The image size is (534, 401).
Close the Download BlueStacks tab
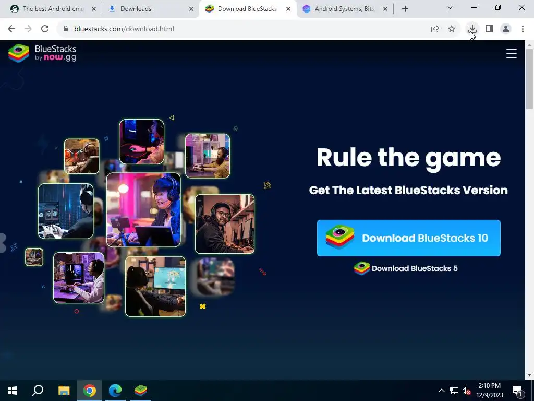point(288,9)
